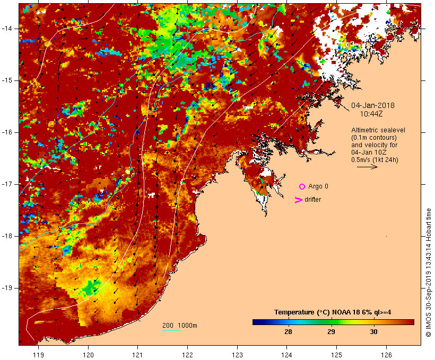
Task: Click the '119' longitude axis label
Action: click(39, 355)
